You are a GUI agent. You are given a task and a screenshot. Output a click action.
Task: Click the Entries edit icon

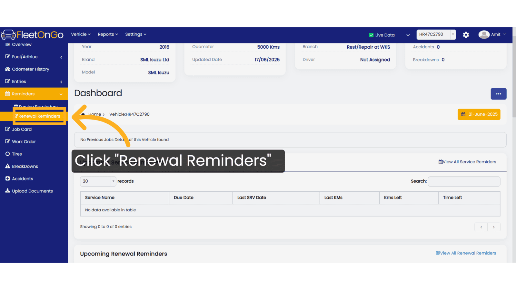7,82
